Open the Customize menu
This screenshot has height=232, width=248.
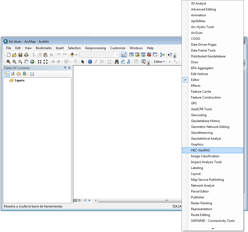(118, 48)
